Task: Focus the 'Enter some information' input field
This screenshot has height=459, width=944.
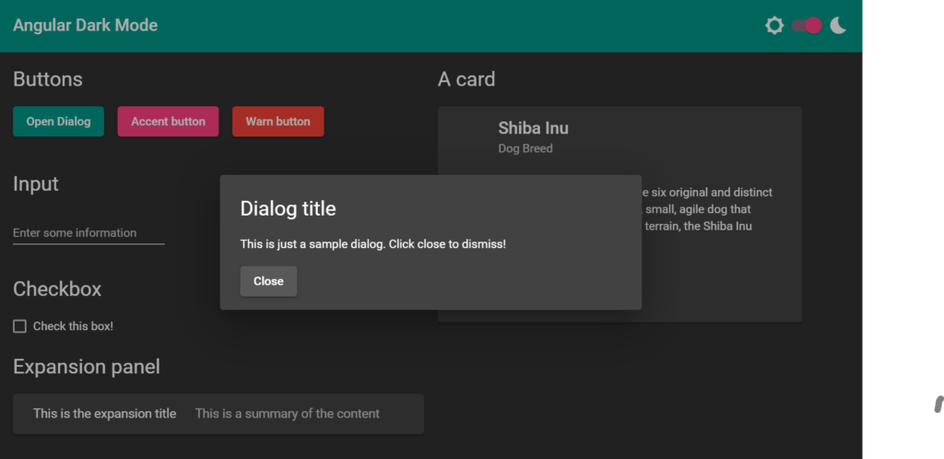Action: click(x=88, y=233)
